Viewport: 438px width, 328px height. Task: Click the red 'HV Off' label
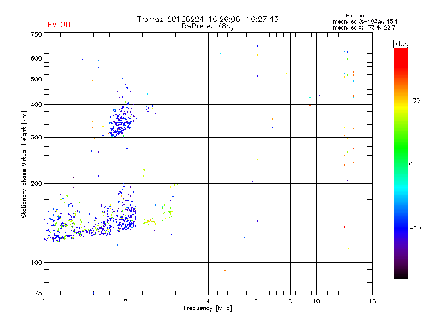click(x=59, y=25)
